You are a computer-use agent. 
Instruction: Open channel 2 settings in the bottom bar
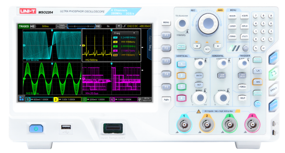[67, 100]
